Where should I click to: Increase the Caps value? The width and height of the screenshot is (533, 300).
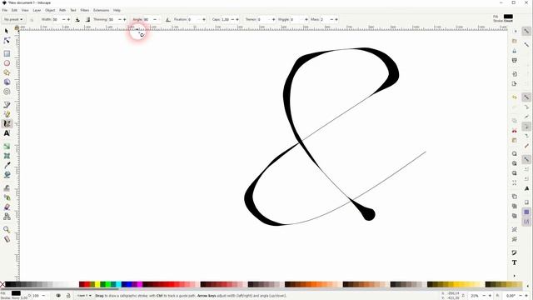(237, 20)
